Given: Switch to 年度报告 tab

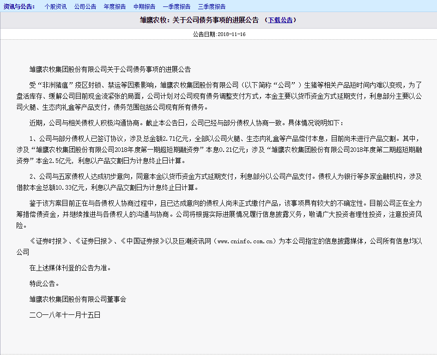Looking at the screenshot, I should (x=115, y=6).
